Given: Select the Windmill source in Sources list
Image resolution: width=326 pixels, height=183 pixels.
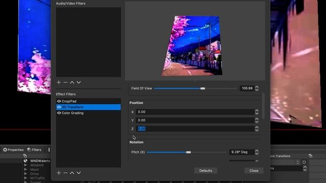Looking at the screenshot, I should tap(37, 165).
